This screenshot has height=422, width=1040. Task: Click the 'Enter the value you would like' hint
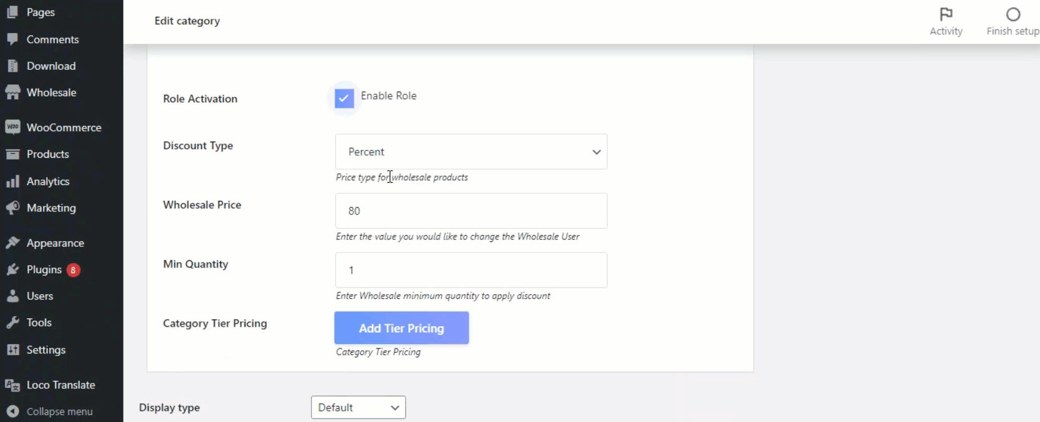click(x=458, y=236)
